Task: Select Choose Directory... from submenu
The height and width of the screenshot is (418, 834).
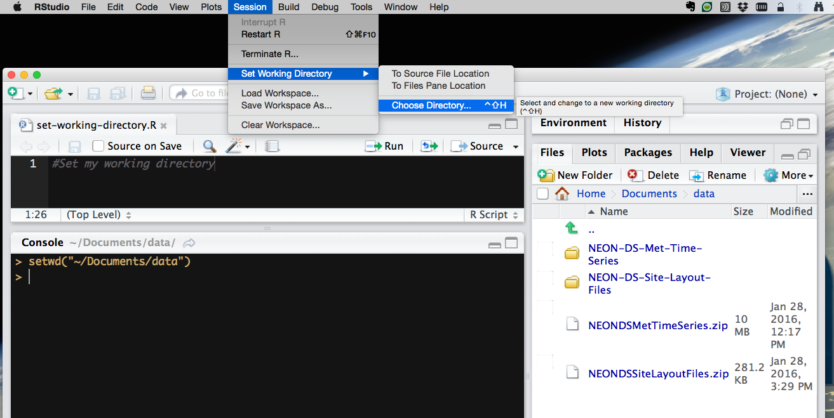Action: point(446,105)
